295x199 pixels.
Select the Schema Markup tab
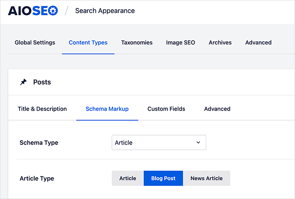(x=107, y=109)
